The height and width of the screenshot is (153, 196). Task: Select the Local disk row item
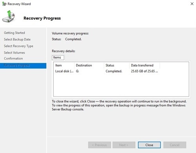click(64, 71)
